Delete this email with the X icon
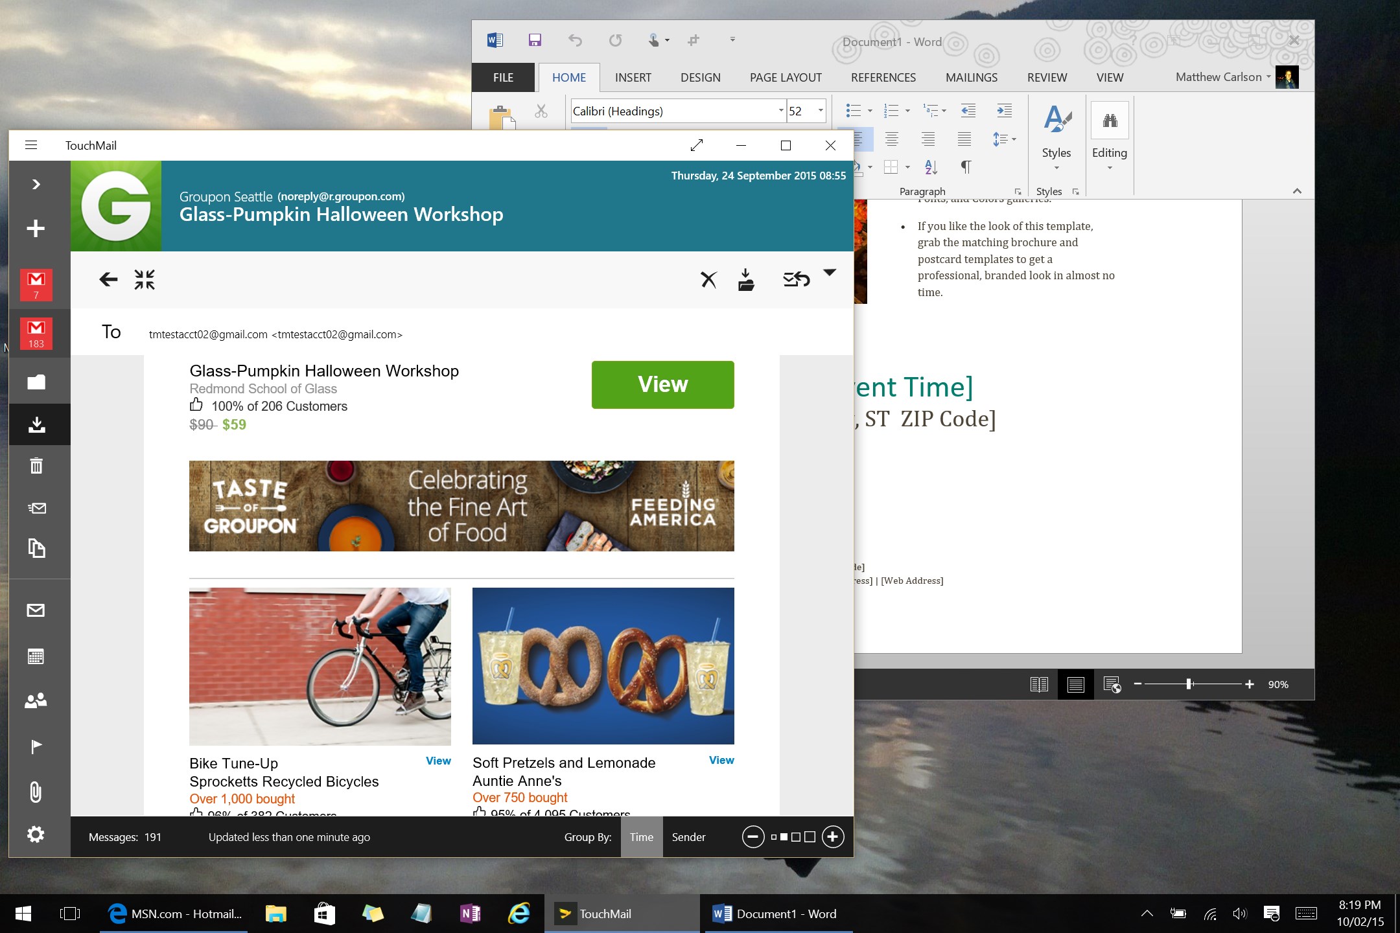 click(x=708, y=280)
